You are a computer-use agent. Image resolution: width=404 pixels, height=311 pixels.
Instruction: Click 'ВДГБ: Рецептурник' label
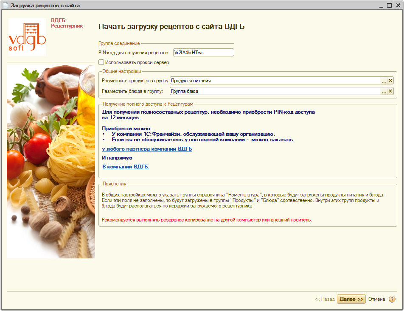pyautogui.click(x=67, y=23)
